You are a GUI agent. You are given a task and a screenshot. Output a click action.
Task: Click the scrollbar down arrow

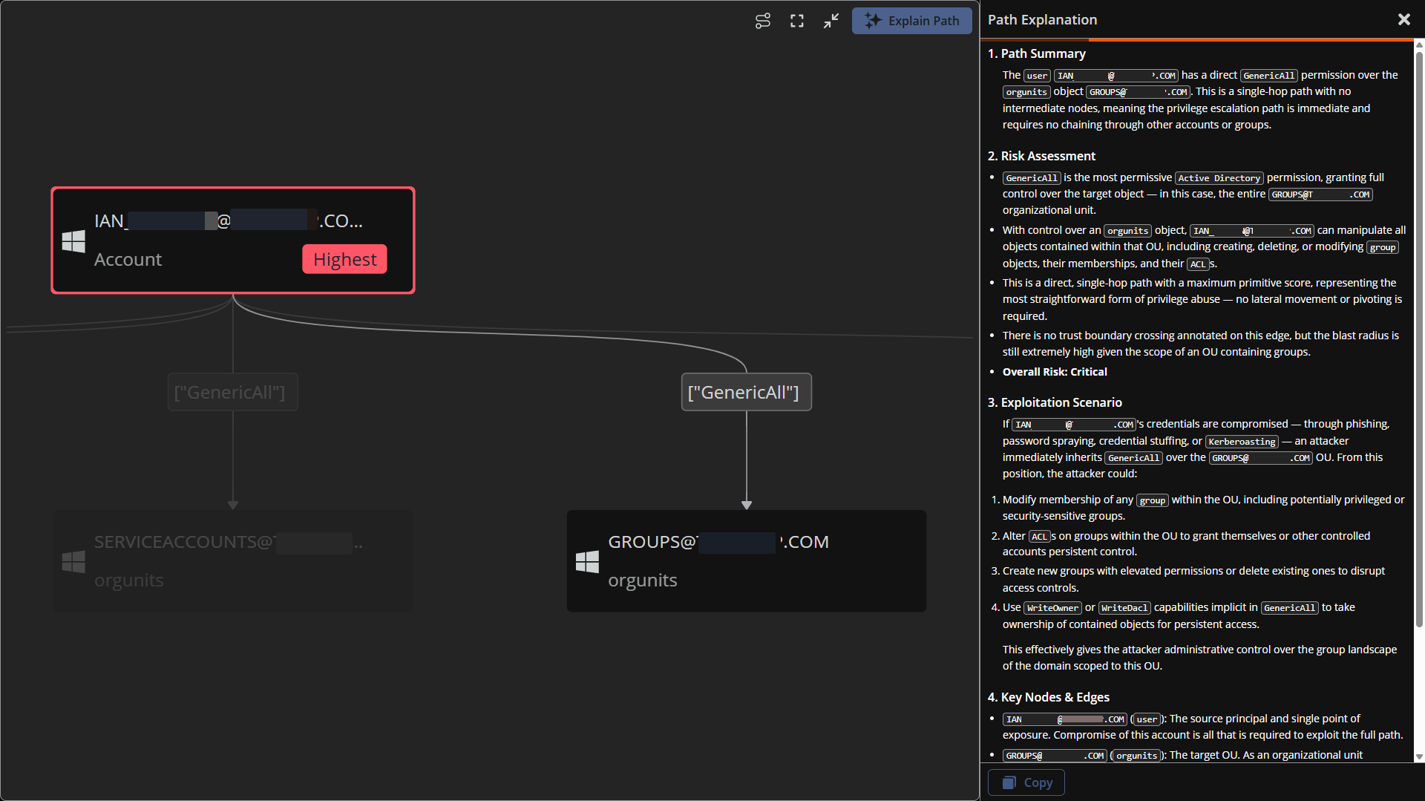(x=1419, y=756)
